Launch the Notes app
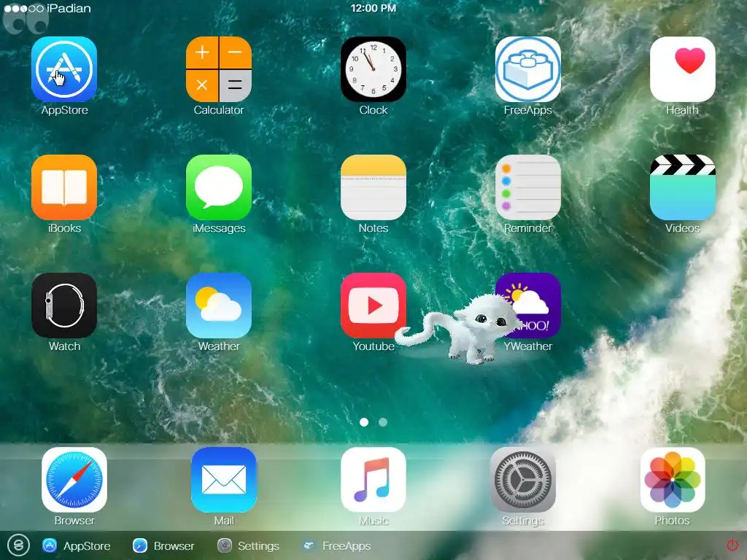 coord(373,187)
